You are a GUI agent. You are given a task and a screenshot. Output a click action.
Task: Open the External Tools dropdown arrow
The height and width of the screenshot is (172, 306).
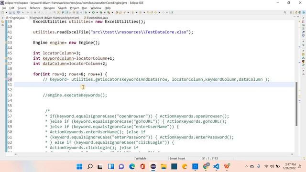112,12
